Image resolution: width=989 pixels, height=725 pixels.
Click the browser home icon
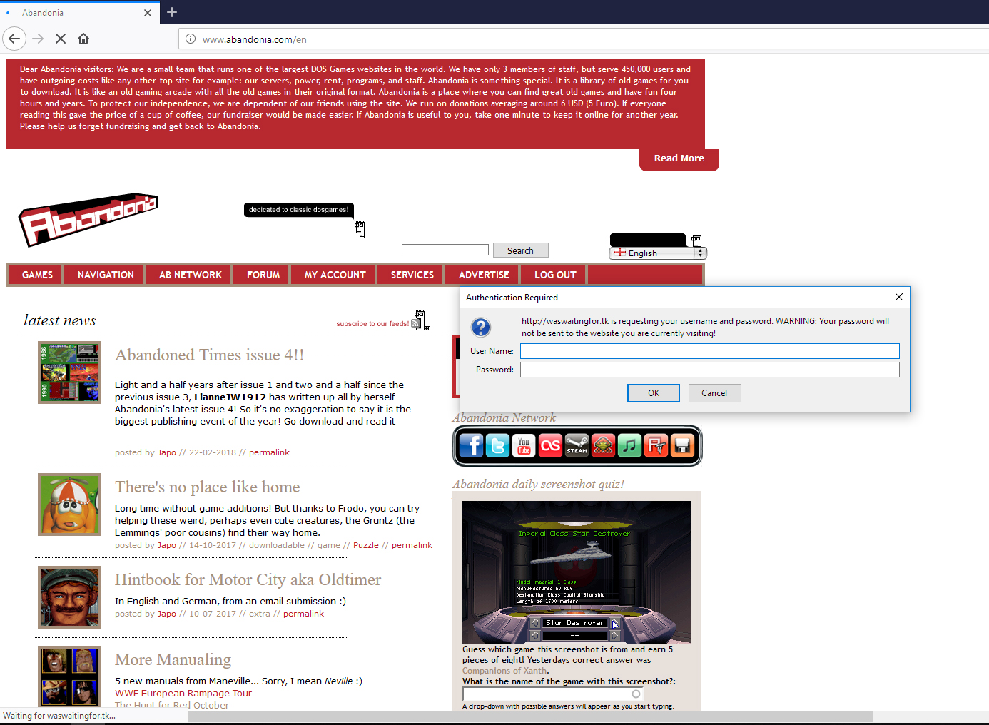(x=83, y=39)
